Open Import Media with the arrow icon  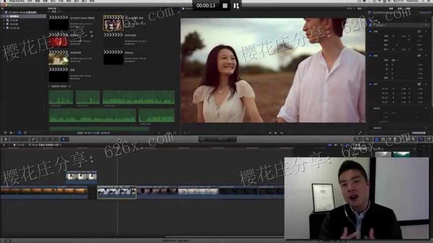coord(6,139)
